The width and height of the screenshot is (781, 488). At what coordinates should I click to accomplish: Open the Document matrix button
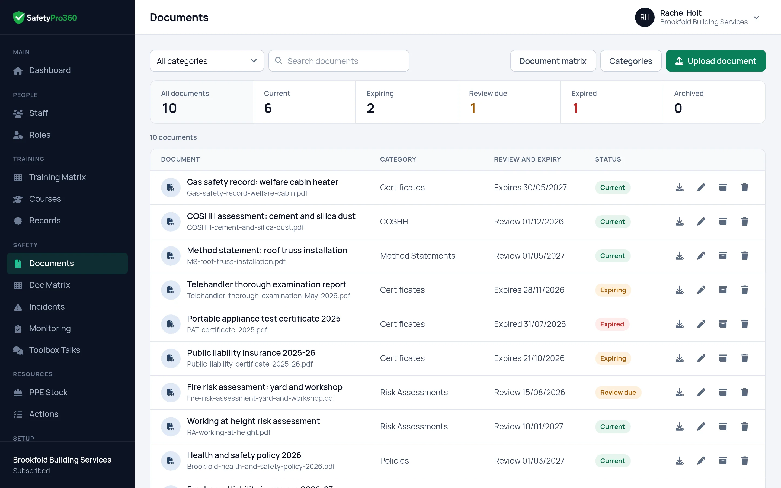click(x=553, y=61)
